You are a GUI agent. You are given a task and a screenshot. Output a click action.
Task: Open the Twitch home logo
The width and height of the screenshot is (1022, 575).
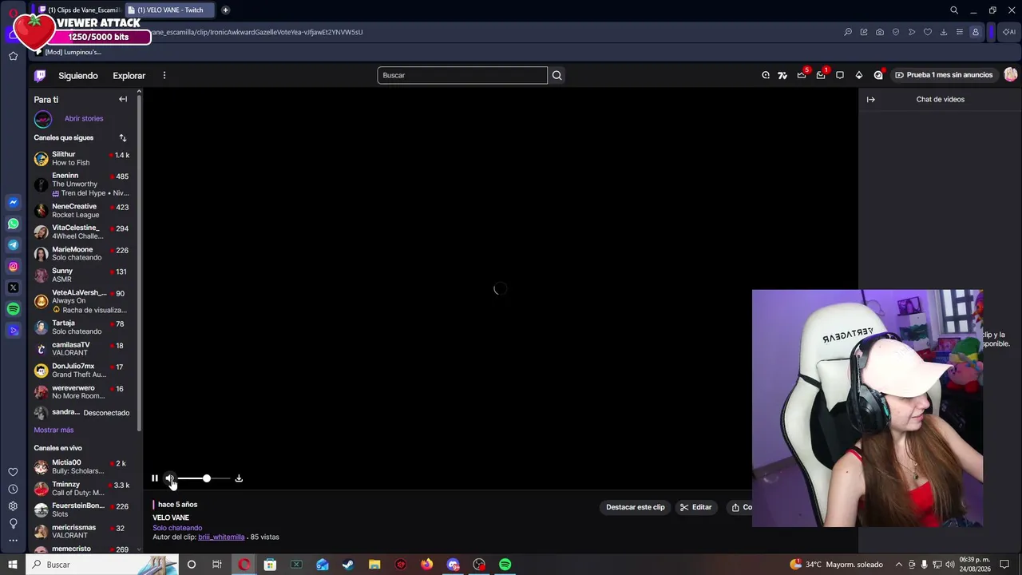coord(40,76)
